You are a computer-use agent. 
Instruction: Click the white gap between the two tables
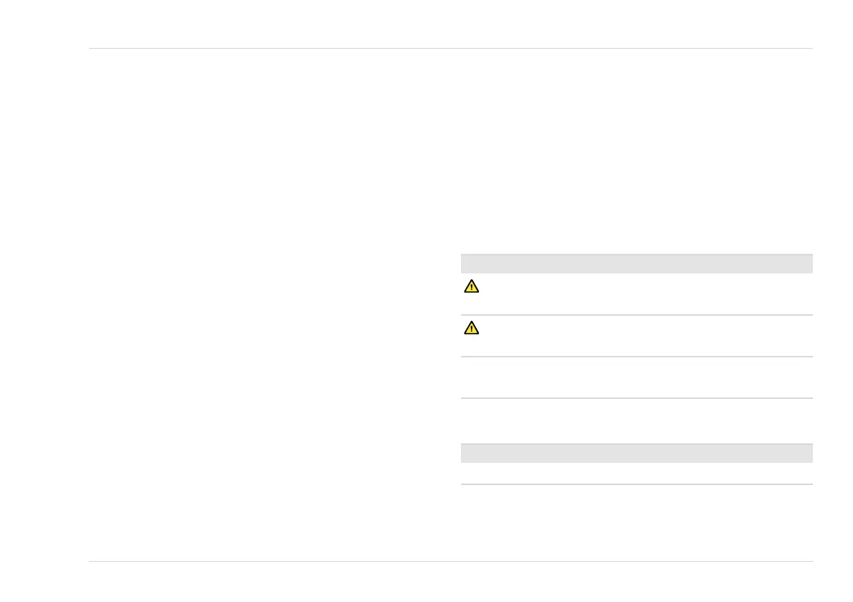tap(636, 421)
